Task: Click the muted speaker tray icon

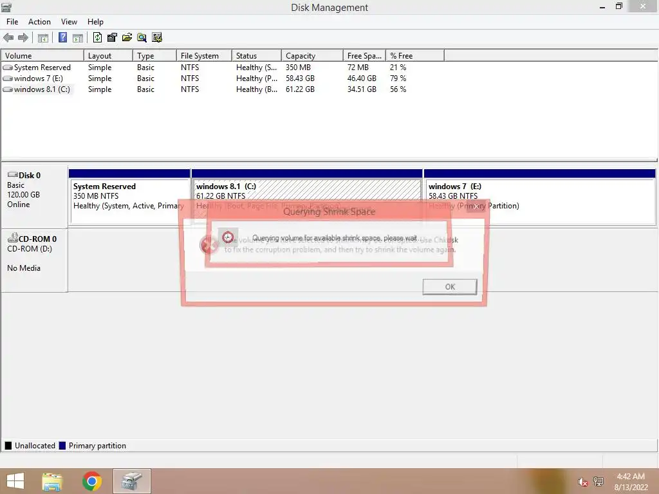Action: (582, 482)
